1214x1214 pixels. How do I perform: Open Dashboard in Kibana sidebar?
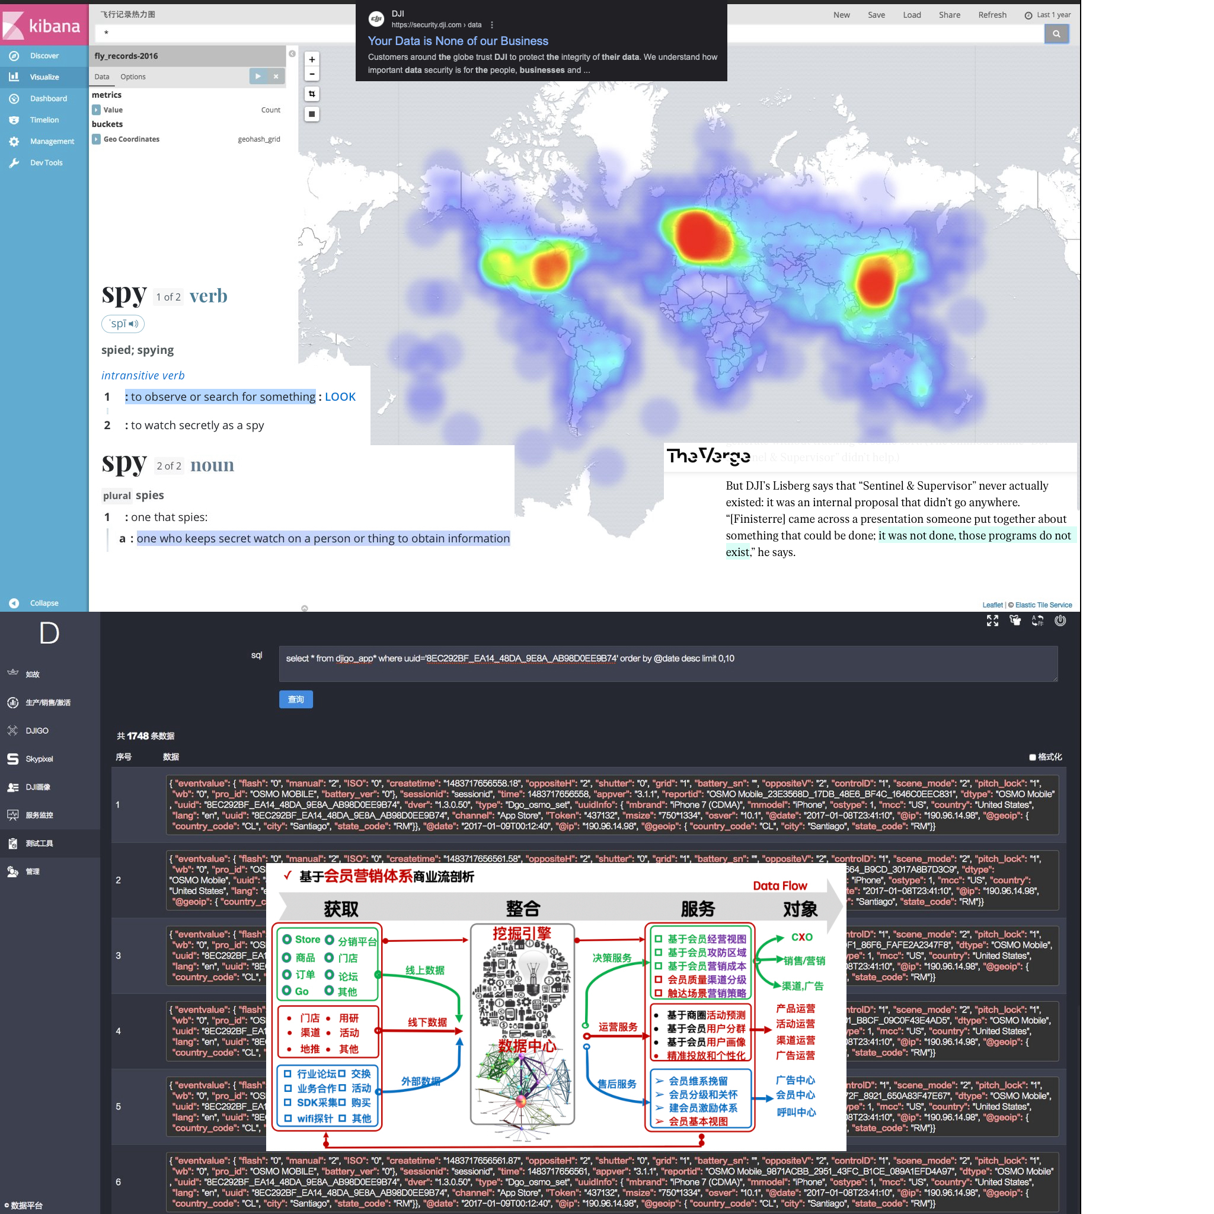[x=48, y=98]
